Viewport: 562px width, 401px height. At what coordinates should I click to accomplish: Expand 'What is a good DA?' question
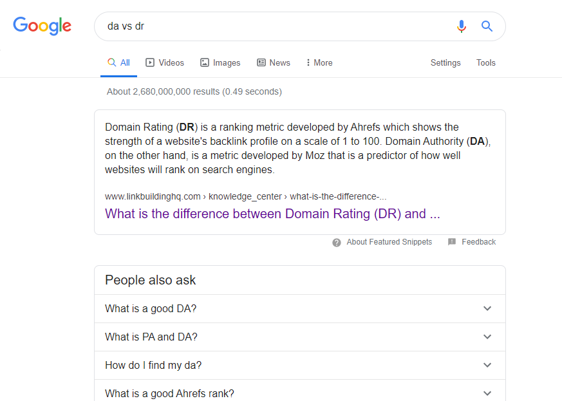click(x=300, y=308)
